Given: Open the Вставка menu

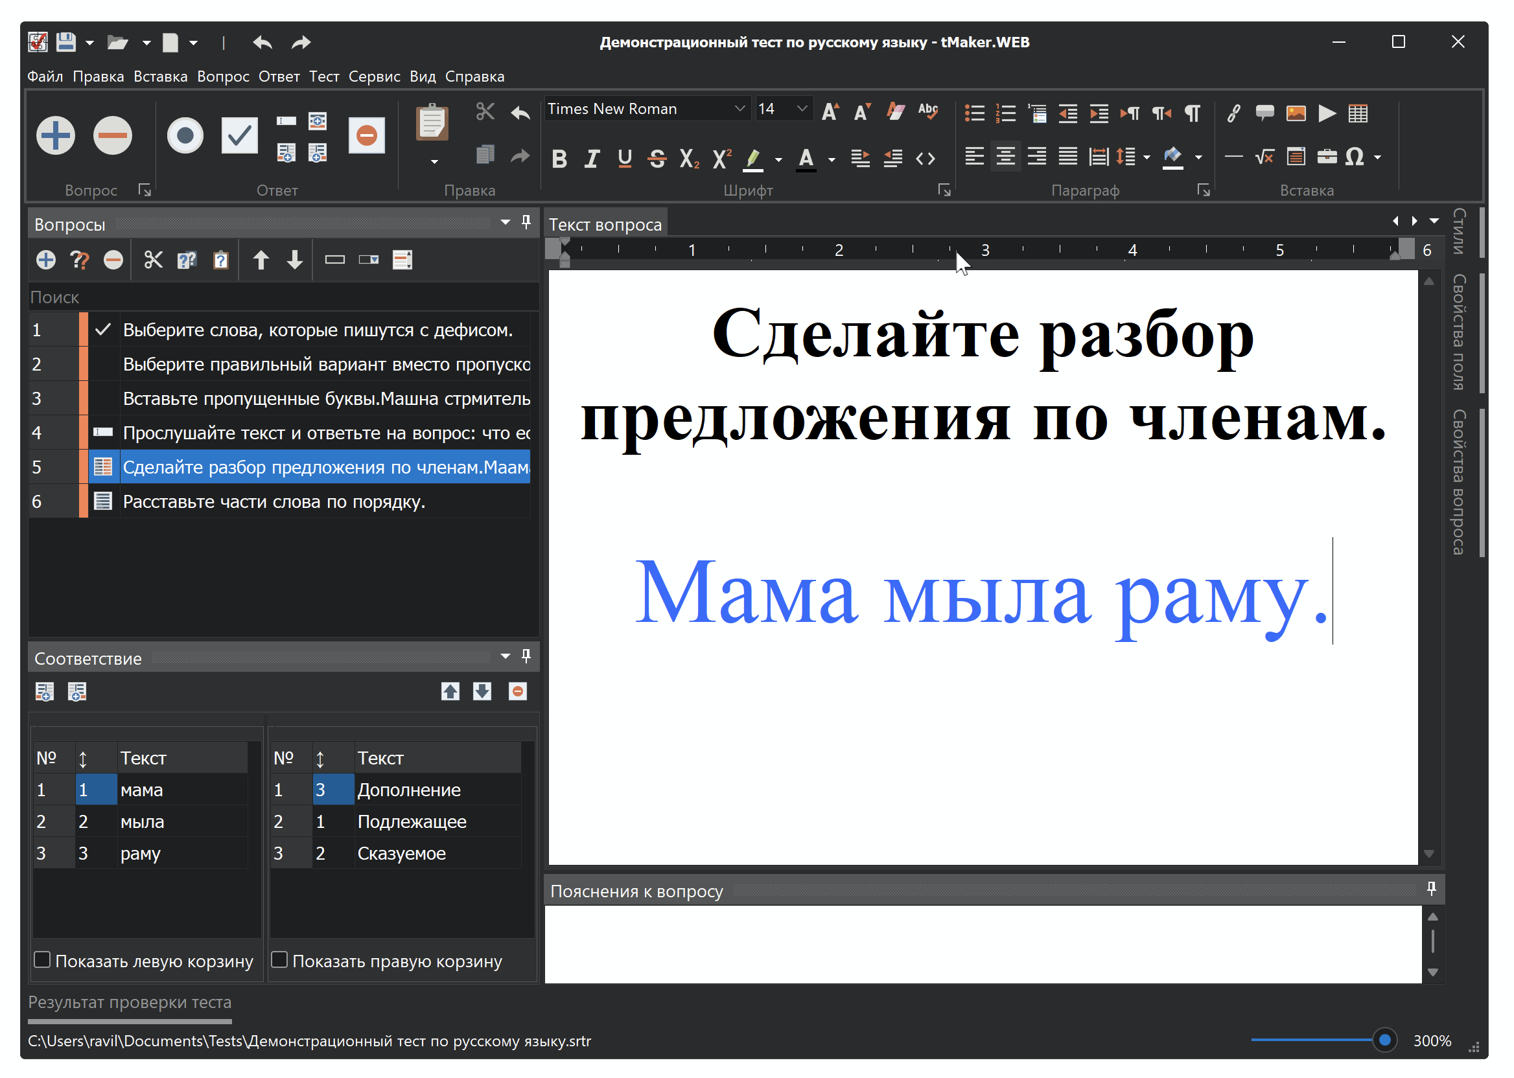Looking at the screenshot, I should tap(161, 77).
